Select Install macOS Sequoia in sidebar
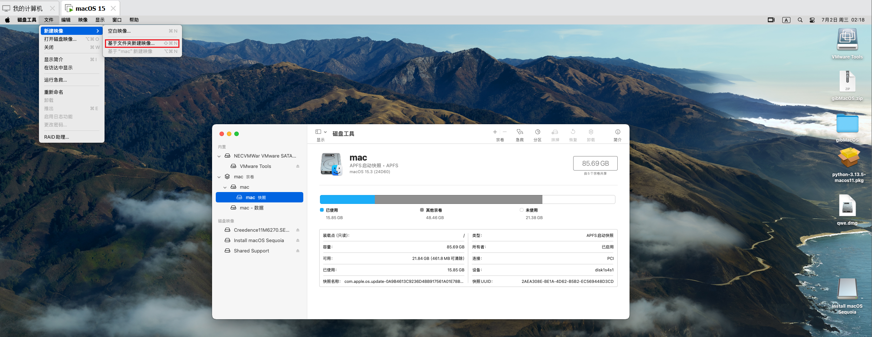Screen dimensions: 872x337 260,240
